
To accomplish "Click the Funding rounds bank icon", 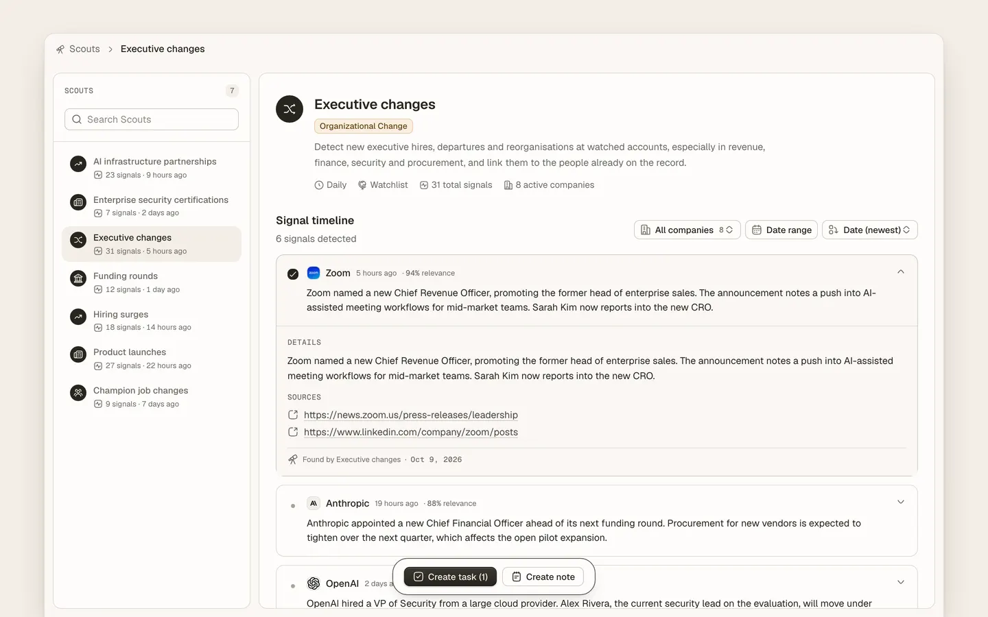I will 78,278.
